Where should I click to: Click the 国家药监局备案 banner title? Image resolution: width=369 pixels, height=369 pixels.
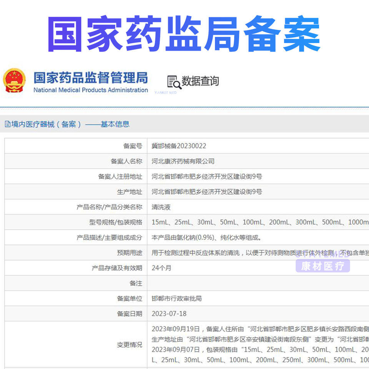pyautogui.click(x=184, y=34)
